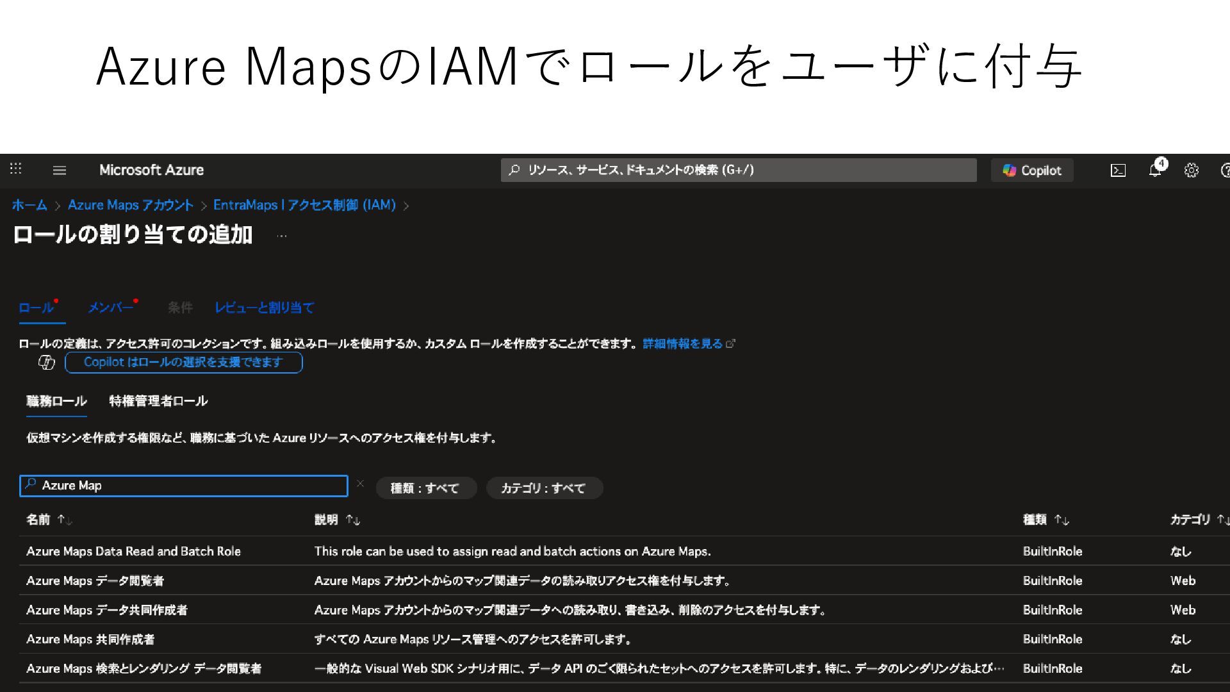Screen dimensions: 1230x692
Task: Switch to the メンバー tab
Action: point(110,308)
